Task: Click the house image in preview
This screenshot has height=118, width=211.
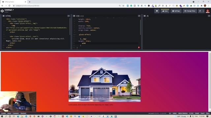Action: point(105,79)
